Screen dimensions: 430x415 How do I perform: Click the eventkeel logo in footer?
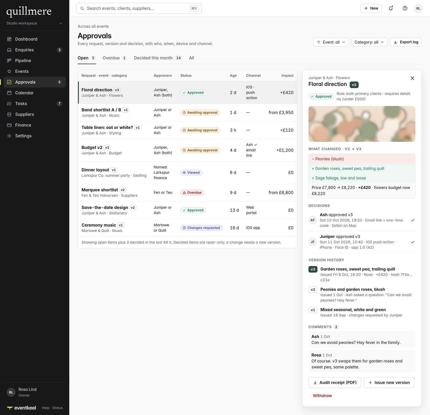pyautogui.click(x=21, y=408)
